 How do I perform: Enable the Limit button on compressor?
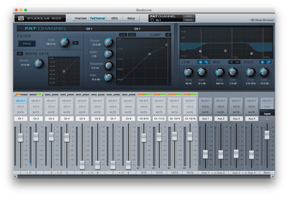pos(132,34)
